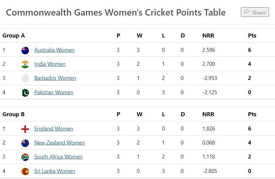Open the India Women team link
This screenshot has width=275, height=179.
click(50, 64)
